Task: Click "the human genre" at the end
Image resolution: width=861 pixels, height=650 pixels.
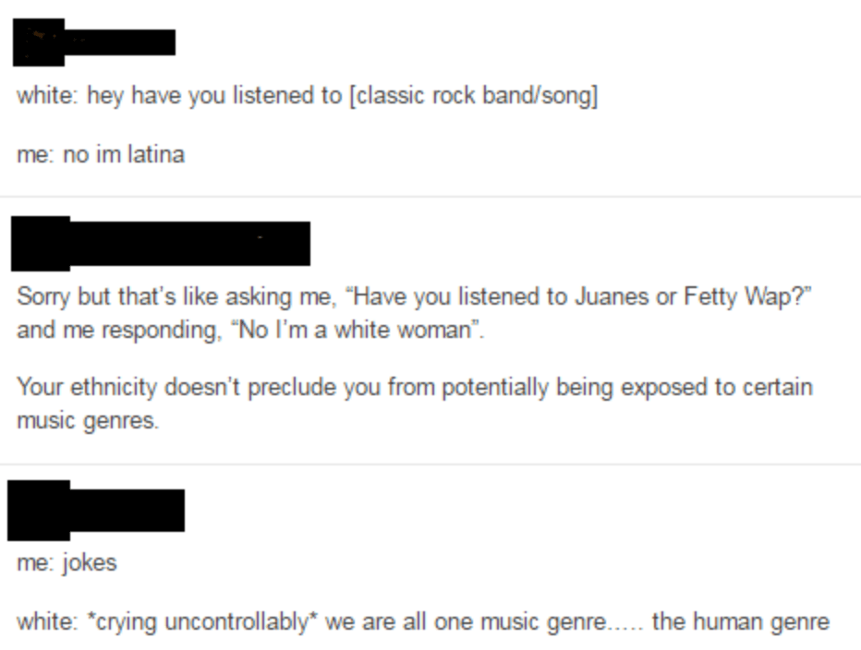Action: click(x=740, y=621)
